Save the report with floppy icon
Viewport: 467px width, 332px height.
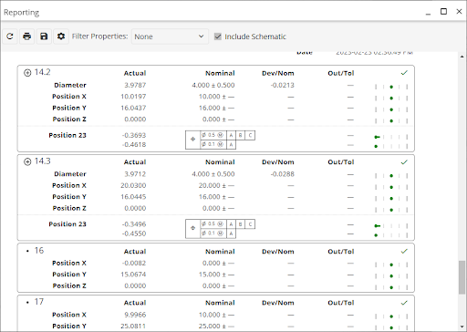[x=44, y=36]
